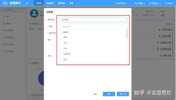Click the search keyword field in dropdown
Image resolution: width=176 pixels, height=100 pixels.
(x=94, y=27)
